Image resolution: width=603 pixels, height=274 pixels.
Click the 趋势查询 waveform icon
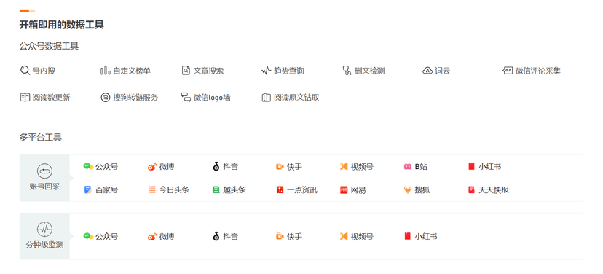[266, 71]
